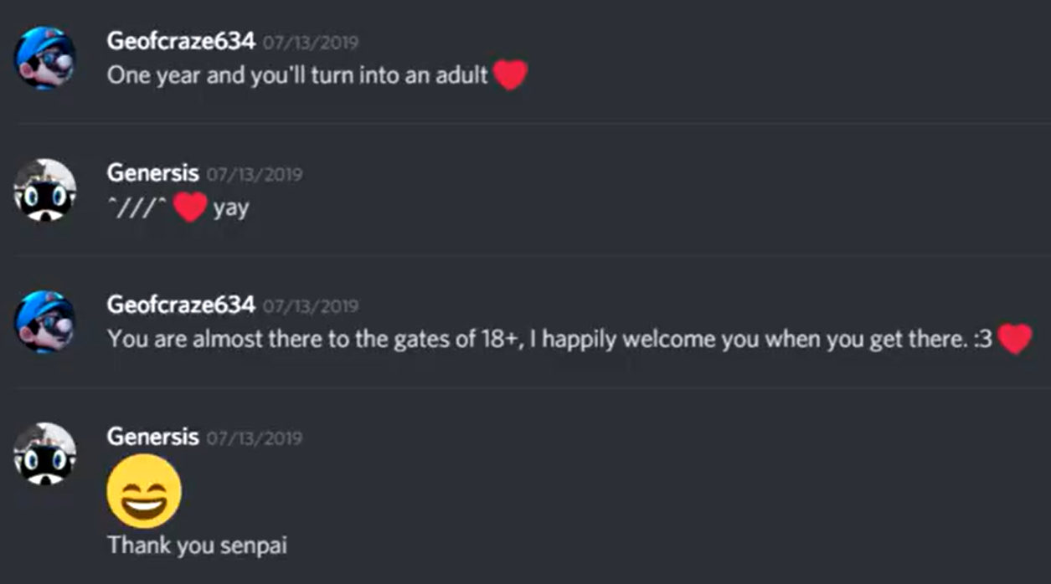Image resolution: width=1051 pixels, height=584 pixels.
Task: Click the Geofcraze634 username above the 18+ message
Action: [x=181, y=305]
